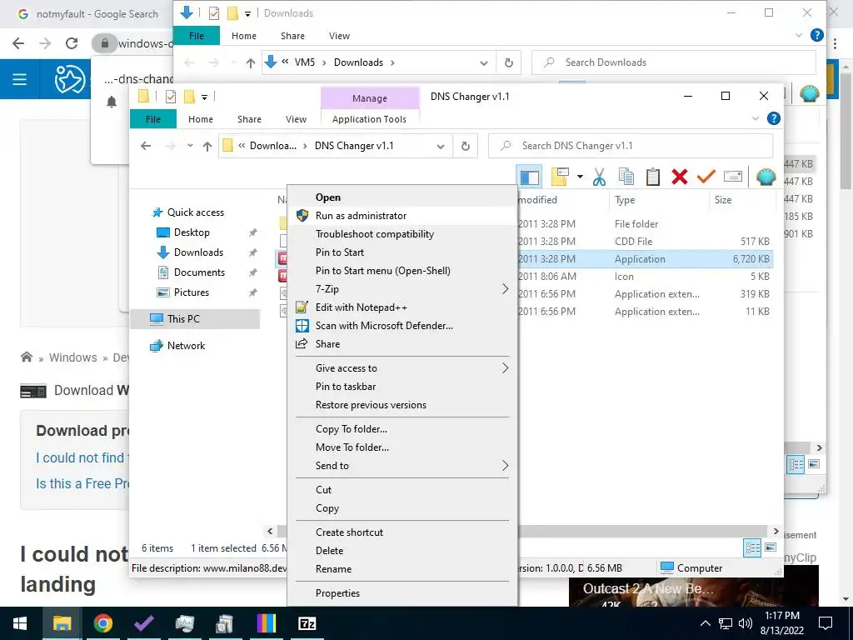
Task: Open Quick Access Toolbar customize dropdown in DNS Changer
Action: click(205, 97)
